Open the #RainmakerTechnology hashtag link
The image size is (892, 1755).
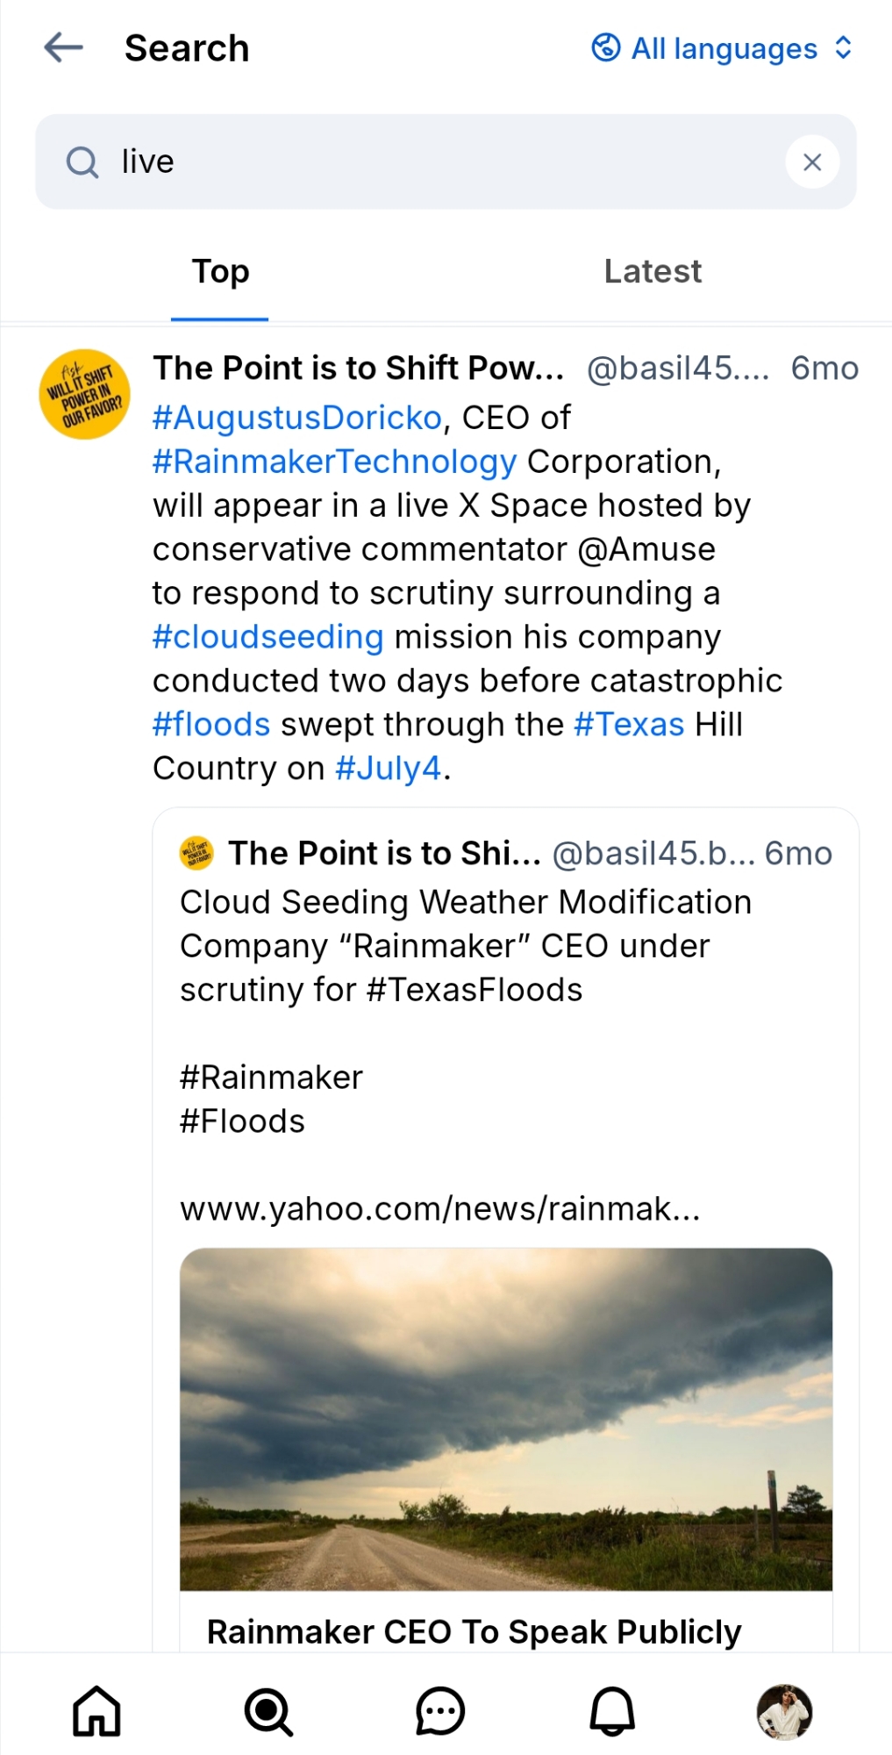click(334, 462)
